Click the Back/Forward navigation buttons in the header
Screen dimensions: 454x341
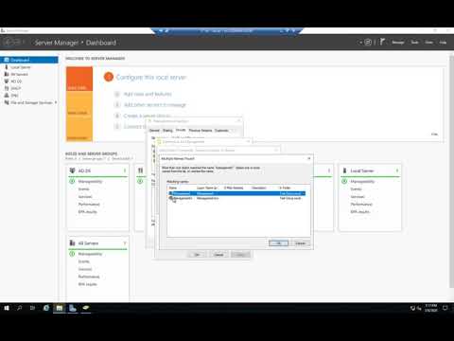coord(12,42)
